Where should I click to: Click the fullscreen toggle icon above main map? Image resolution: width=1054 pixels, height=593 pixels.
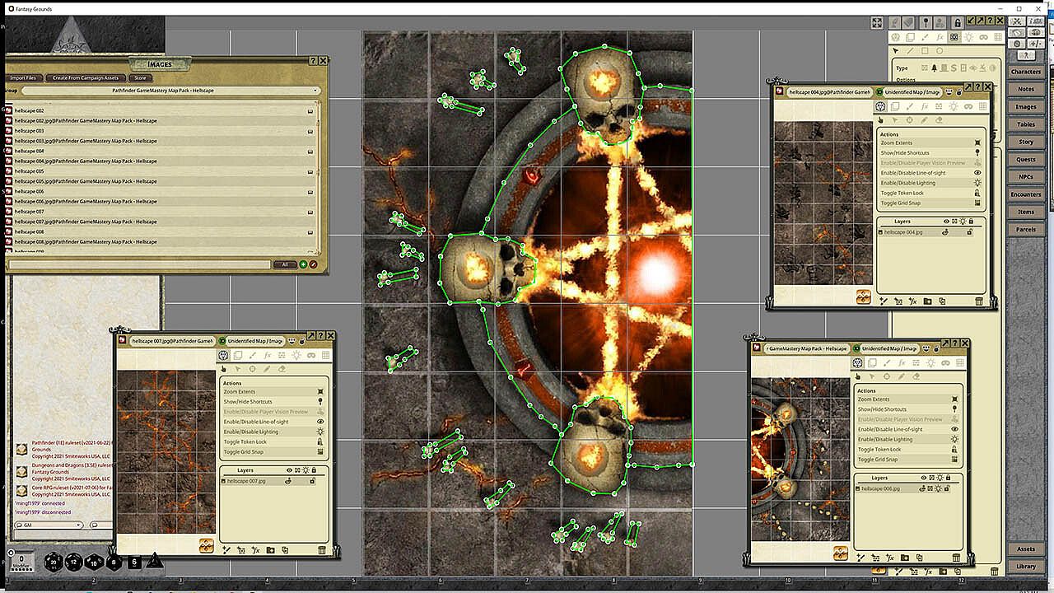pyautogui.click(x=877, y=23)
